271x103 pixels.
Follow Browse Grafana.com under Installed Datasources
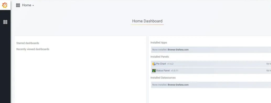pos(178,85)
